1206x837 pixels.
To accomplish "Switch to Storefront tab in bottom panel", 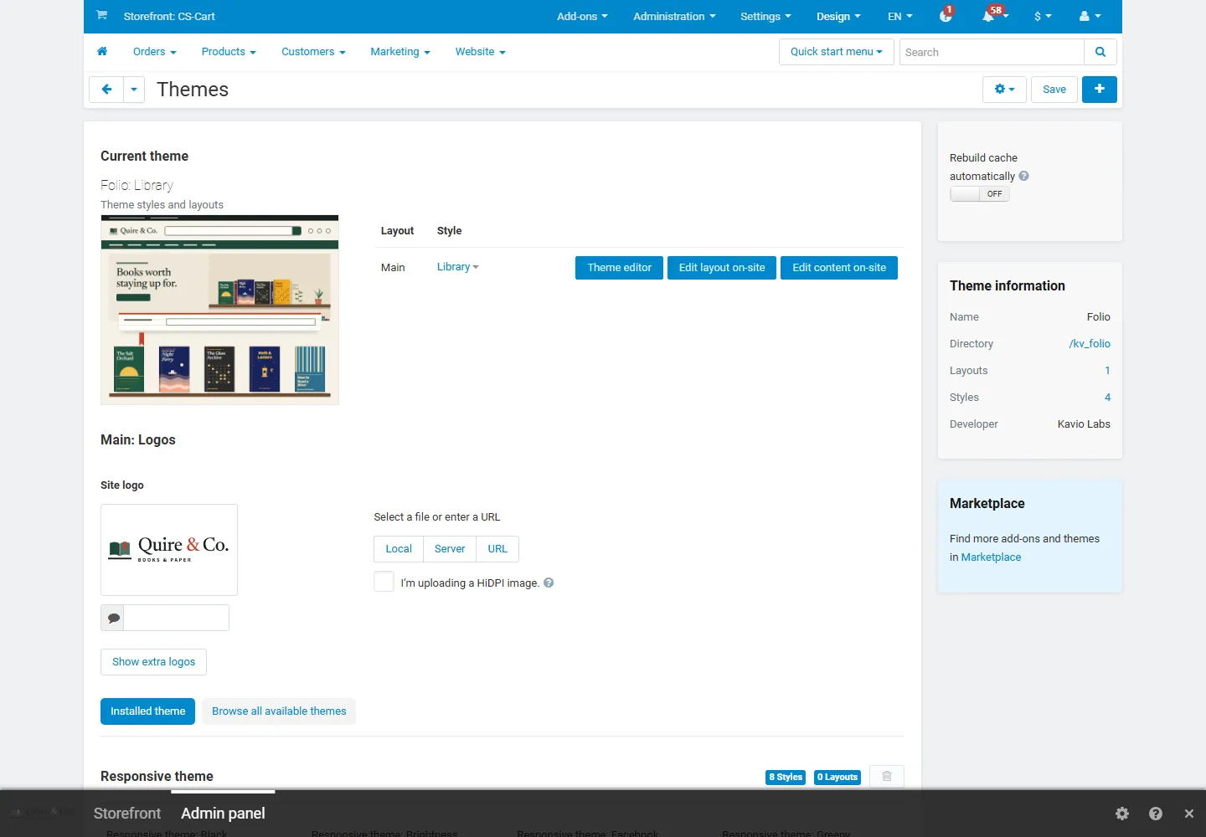I will coord(127,814).
